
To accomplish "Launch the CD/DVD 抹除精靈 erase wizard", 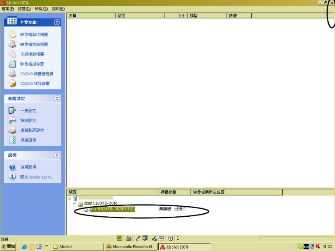I will (35, 84).
